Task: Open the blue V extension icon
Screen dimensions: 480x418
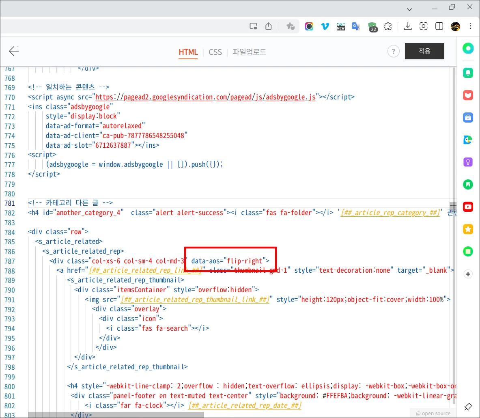Action: click(325, 26)
